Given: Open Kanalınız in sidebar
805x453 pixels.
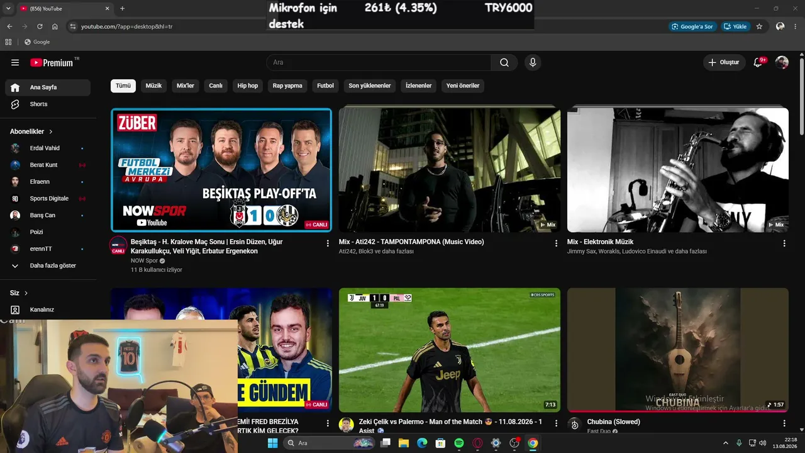Looking at the screenshot, I should [48, 310].
